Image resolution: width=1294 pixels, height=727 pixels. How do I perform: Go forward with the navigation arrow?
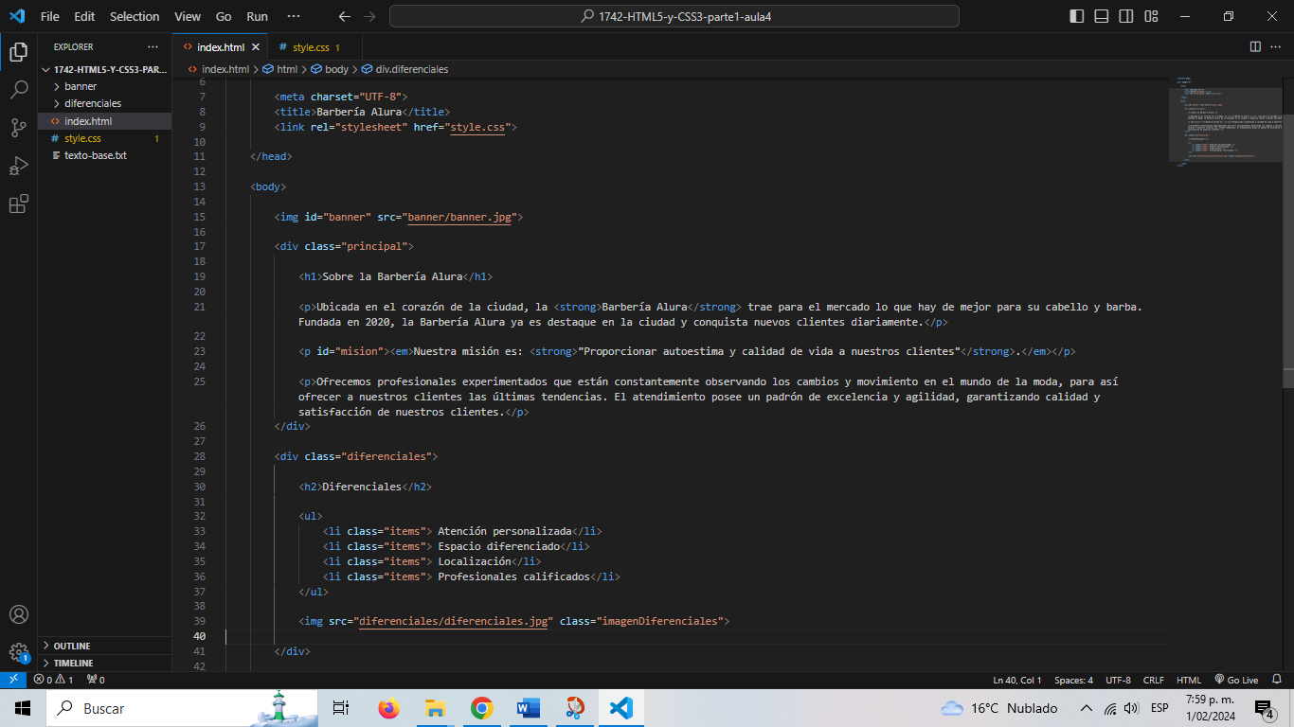click(369, 16)
